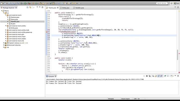Expand JRE System Library node
The image size is (180, 101).
click(x=4, y=43)
